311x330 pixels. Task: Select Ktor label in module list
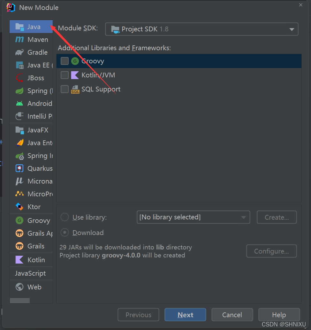pos(34,207)
